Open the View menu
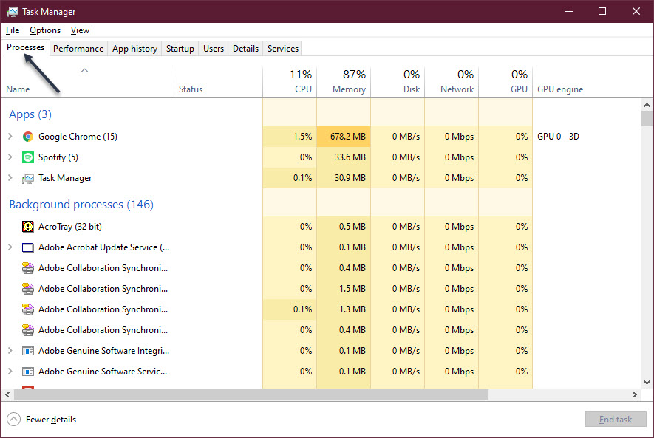 click(x=80, y=30)
